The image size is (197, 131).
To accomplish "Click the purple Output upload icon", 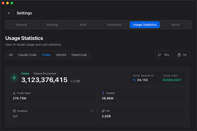I will [103, 93].
